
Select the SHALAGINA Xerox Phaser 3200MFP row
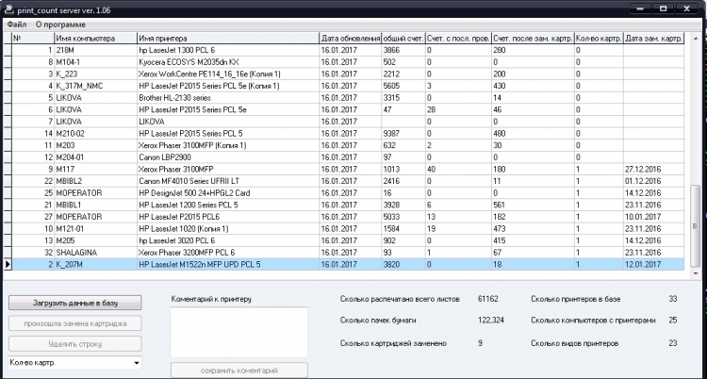coord(226,253)
